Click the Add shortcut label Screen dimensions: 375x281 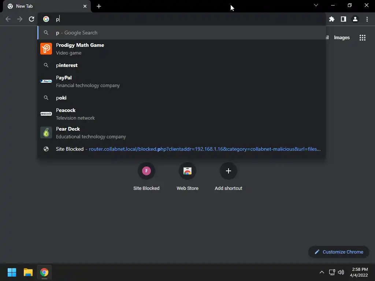click(229, 188)
